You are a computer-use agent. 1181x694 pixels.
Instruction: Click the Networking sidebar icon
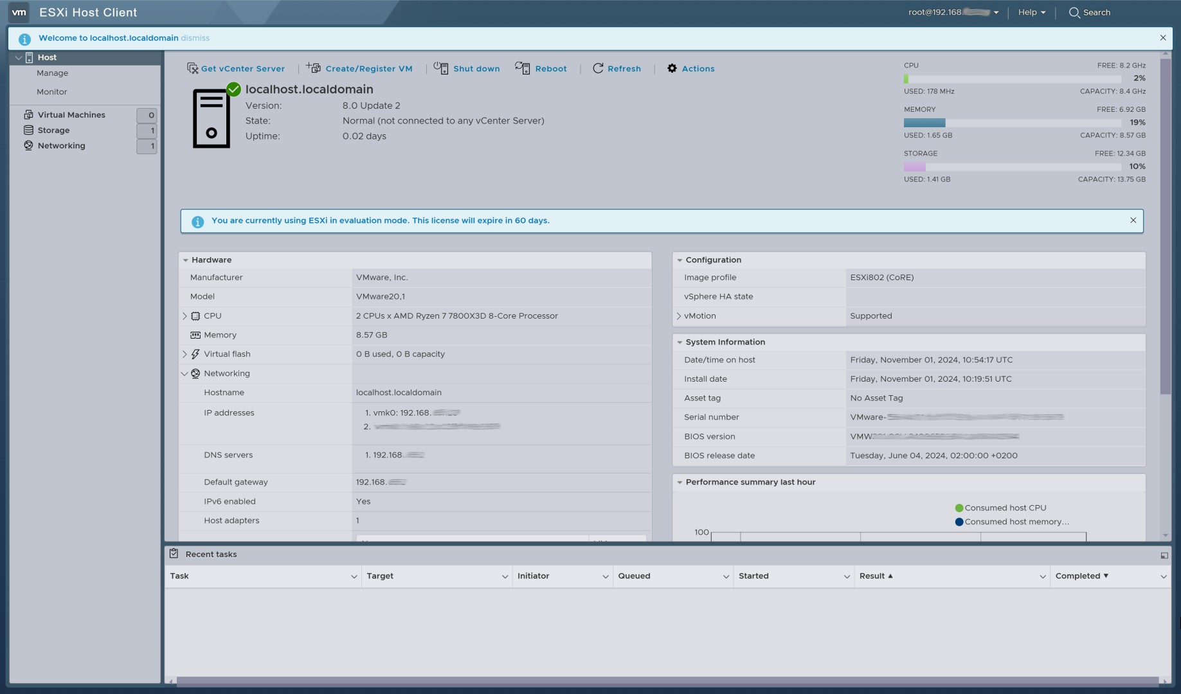(28, 145)
